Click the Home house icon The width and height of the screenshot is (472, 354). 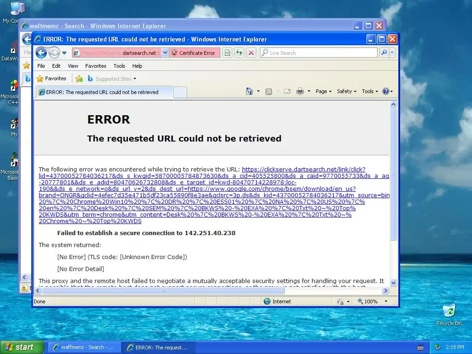pyautogui.click(x=249, y=91)
